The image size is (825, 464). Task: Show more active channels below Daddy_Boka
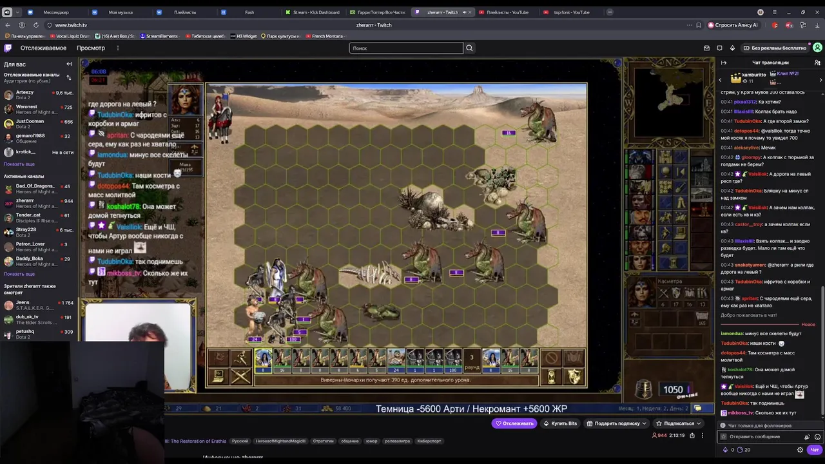[19, 274]
